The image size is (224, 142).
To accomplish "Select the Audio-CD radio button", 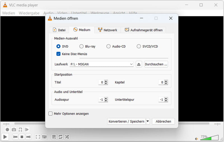I will click(108, 46).
